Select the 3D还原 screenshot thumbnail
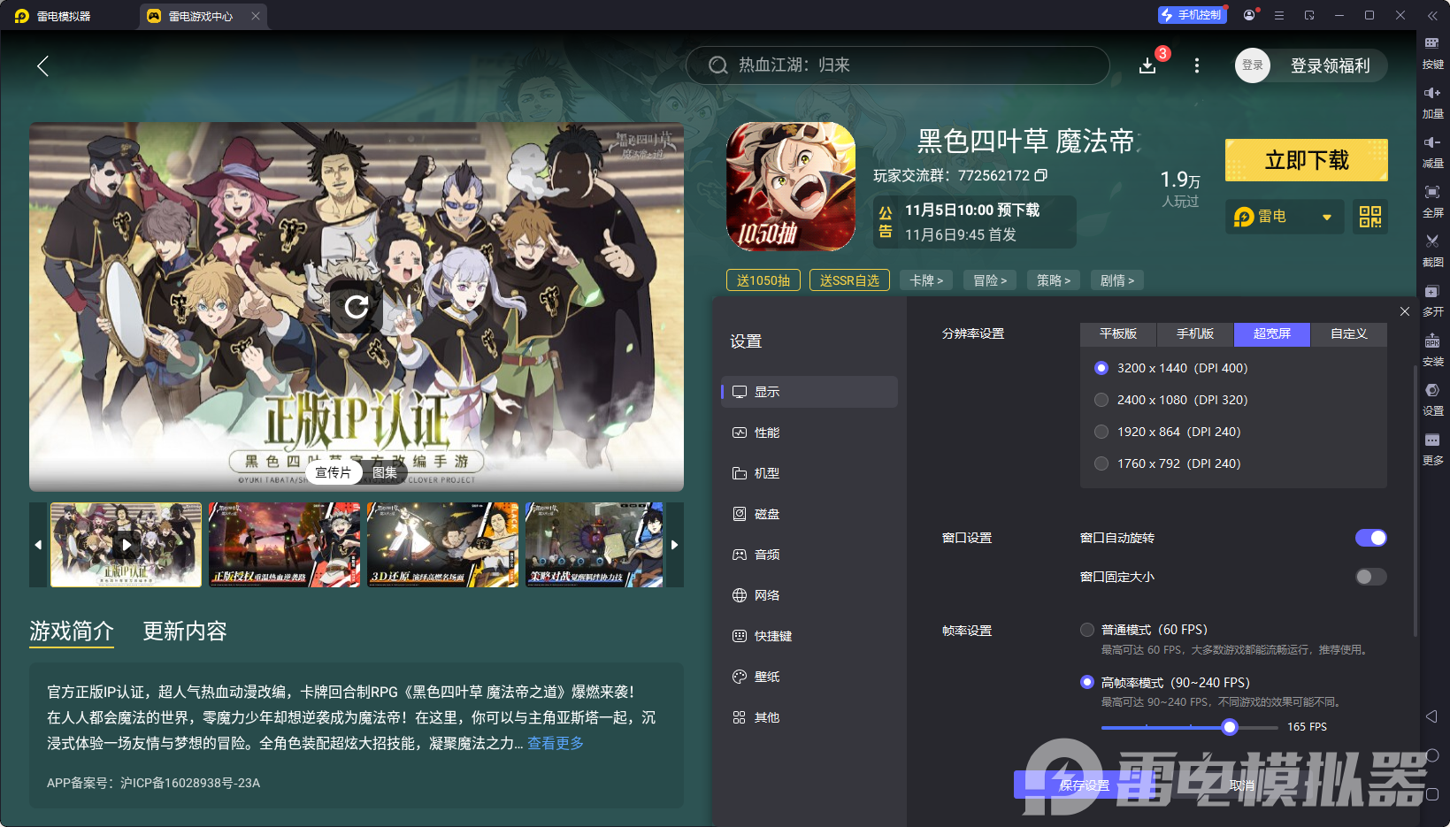 point(442,545)
